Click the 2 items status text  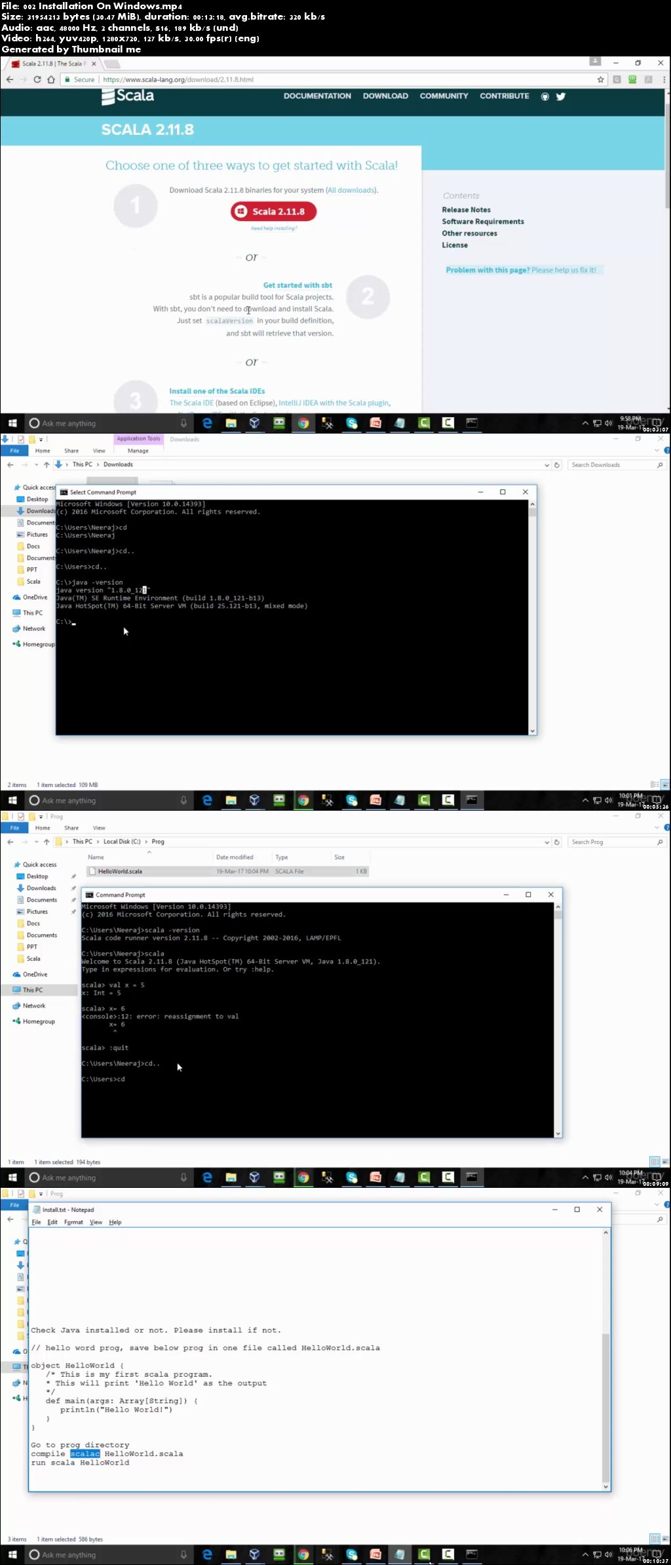(x=17, y=784)
